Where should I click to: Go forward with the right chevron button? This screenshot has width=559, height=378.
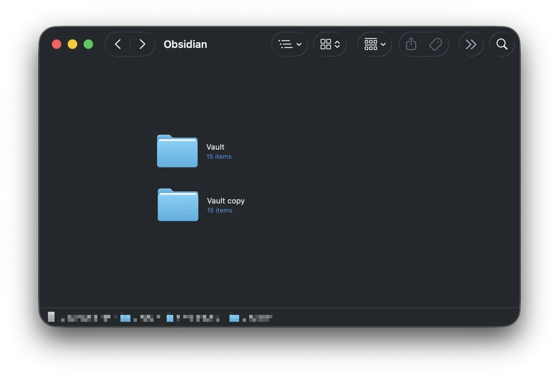click(143, 44)
